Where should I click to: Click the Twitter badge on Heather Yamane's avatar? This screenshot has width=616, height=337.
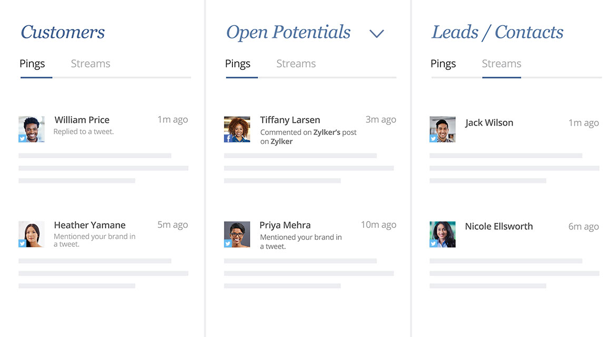[x=22, y=244]
